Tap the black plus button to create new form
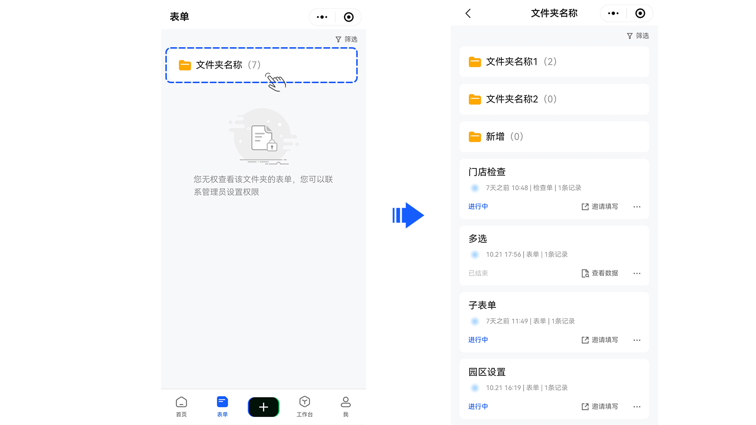The height and width of the screenshot is (425, 756). click(x=263, y=407)
